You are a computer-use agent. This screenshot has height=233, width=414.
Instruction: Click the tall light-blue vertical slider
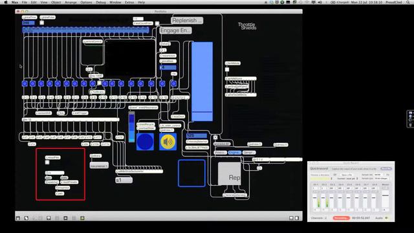202,82
